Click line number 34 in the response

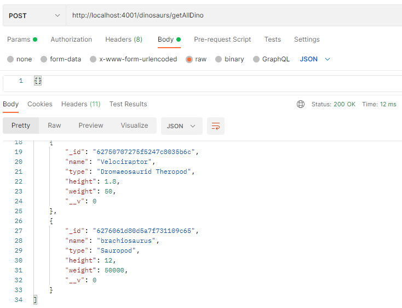pos(19,300)
